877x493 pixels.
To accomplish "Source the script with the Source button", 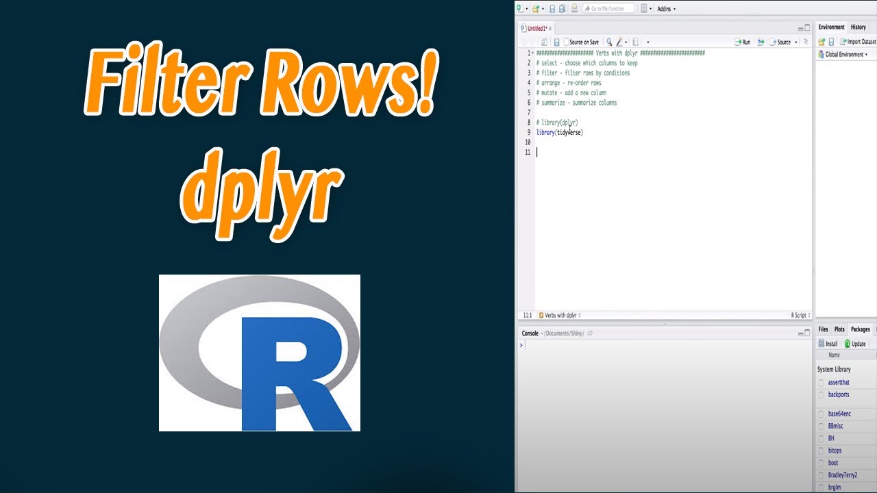I will click(x=780, y=42).
